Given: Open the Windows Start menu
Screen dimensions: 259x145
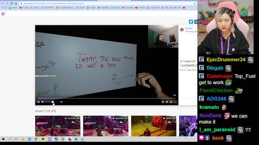Looking at the screenshot, I should [x=3, y=139].
